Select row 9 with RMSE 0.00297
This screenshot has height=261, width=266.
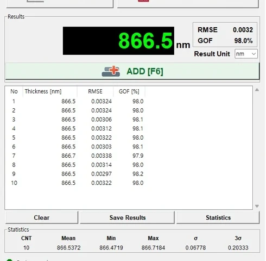[75, 174]
